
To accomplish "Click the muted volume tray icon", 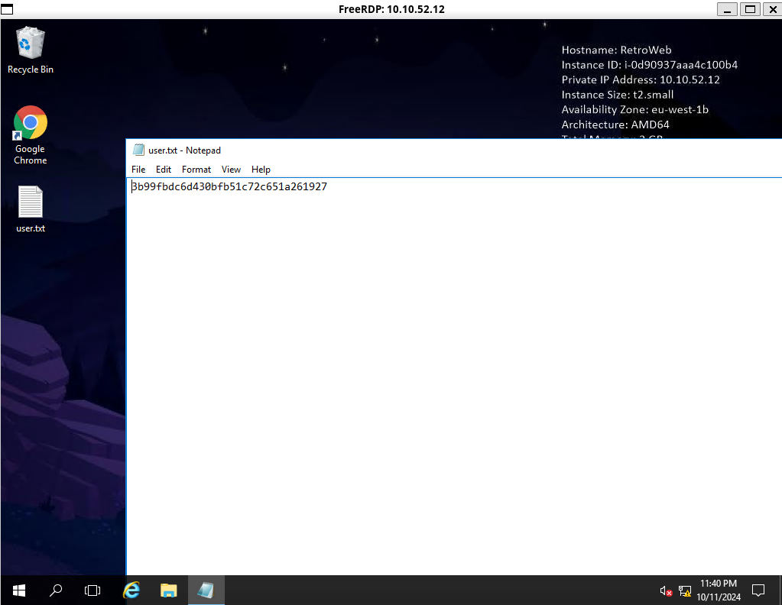I will pyautogui.click(x=666, y=591).
